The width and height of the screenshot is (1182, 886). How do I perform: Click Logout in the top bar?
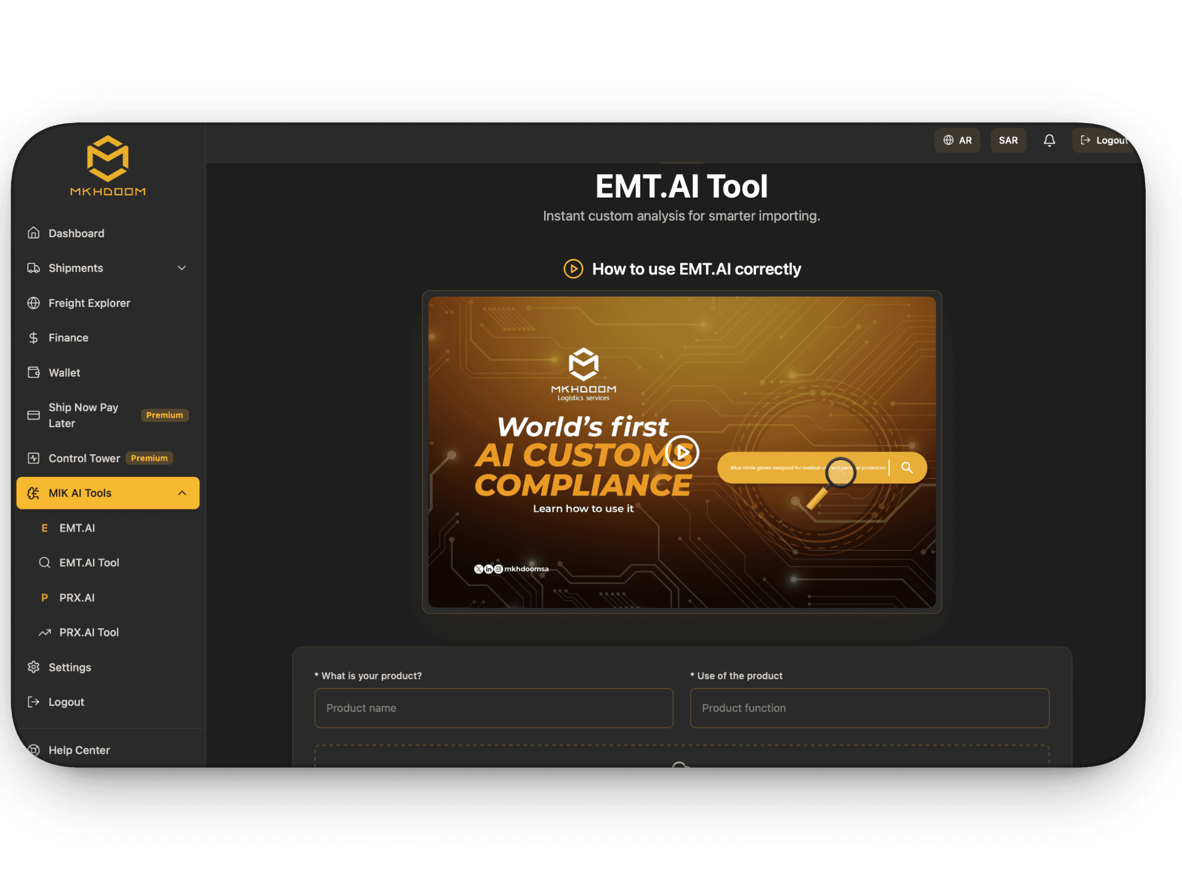click(1104, 140)
